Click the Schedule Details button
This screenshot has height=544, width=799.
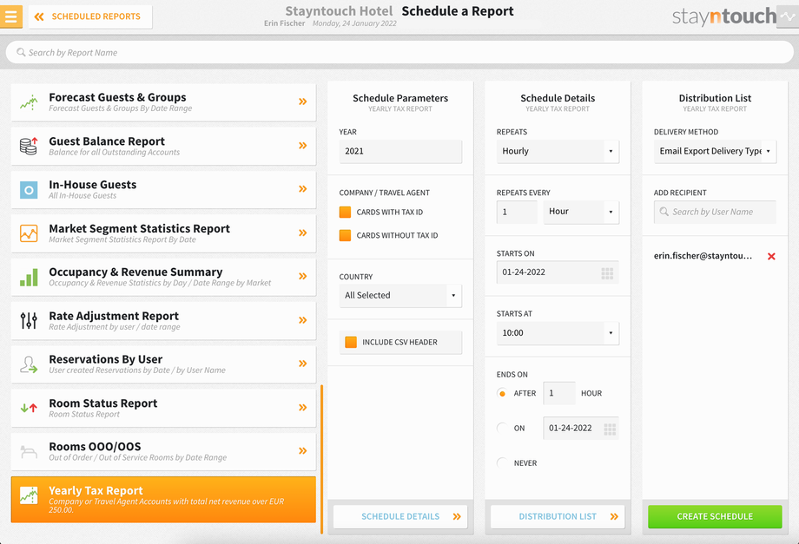tap(400, 516)
